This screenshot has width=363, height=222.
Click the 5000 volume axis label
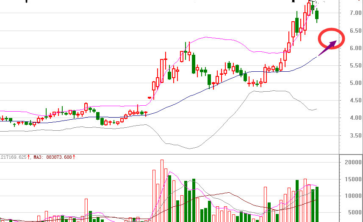[x=355, y=213]
